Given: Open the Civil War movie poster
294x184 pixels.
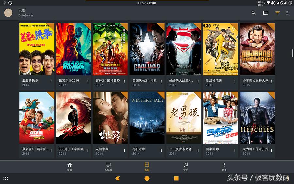Looking at the screenshot, I should tap(147, 49).
